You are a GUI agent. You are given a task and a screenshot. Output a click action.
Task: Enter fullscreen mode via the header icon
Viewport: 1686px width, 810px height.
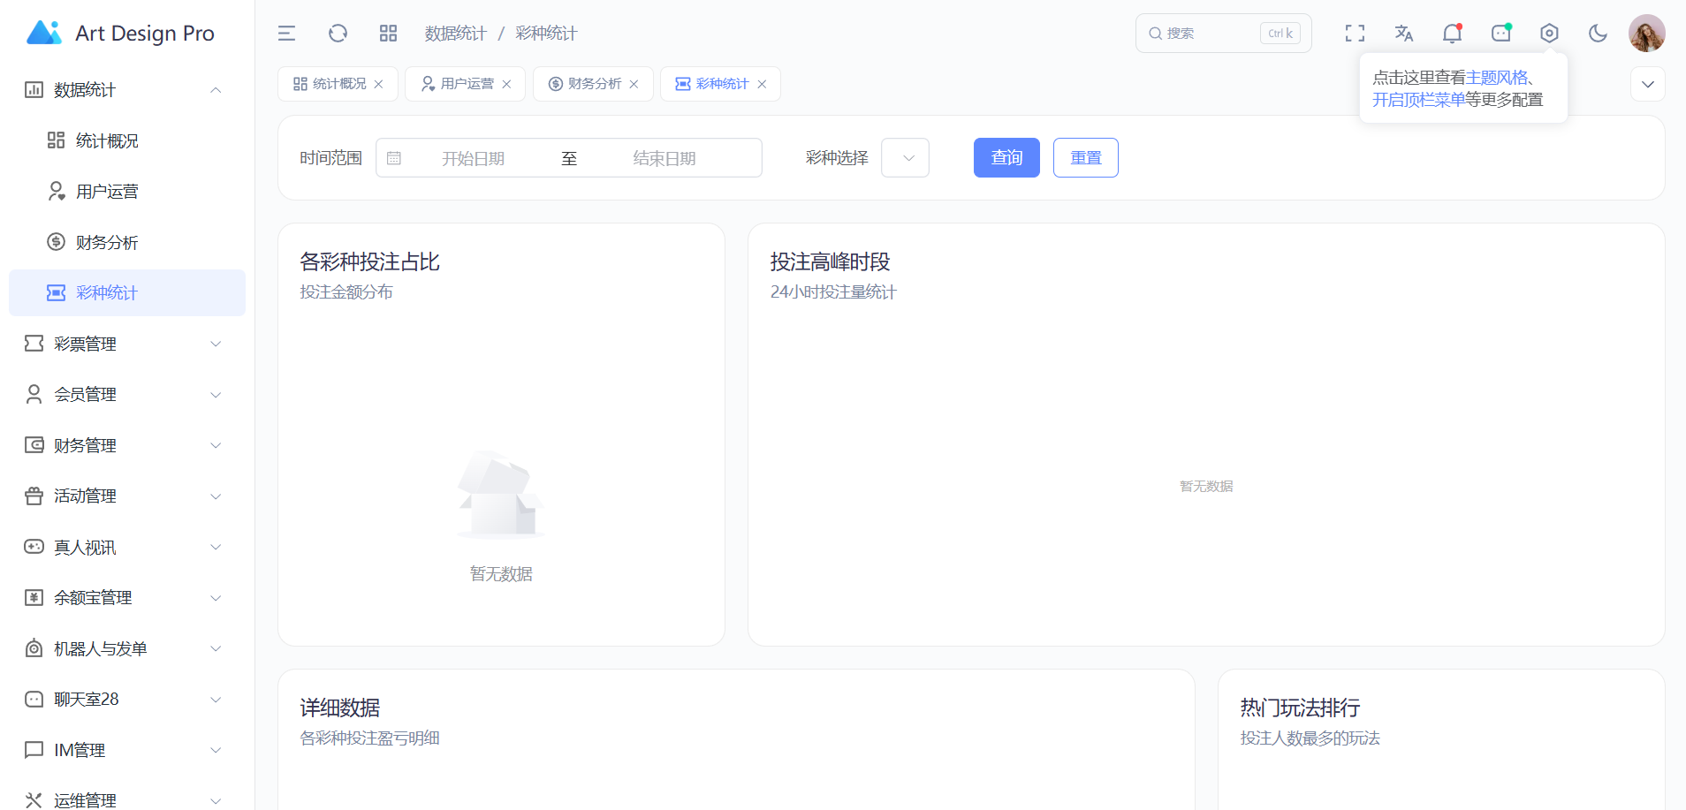coord(1355,34)
